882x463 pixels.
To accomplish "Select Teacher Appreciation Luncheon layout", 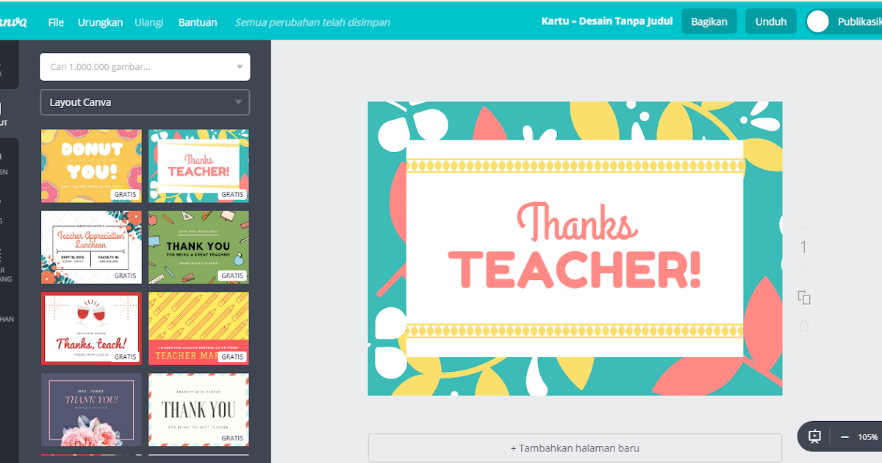I will 91,247.
